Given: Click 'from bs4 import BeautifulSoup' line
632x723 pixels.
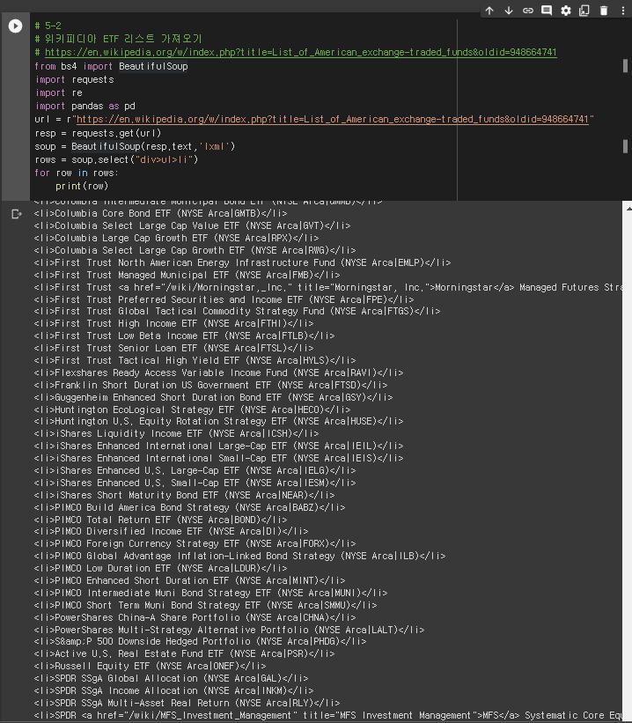Looking at the screenshot, I should [111, 66].
